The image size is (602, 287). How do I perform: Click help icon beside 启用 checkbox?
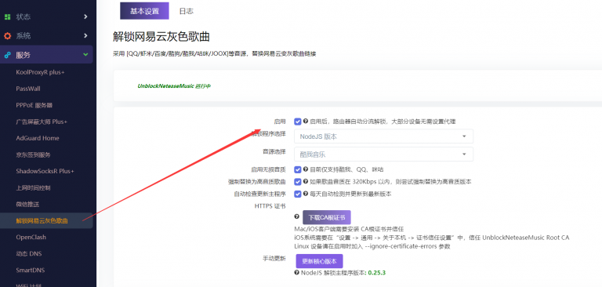(x=306, y=121)
